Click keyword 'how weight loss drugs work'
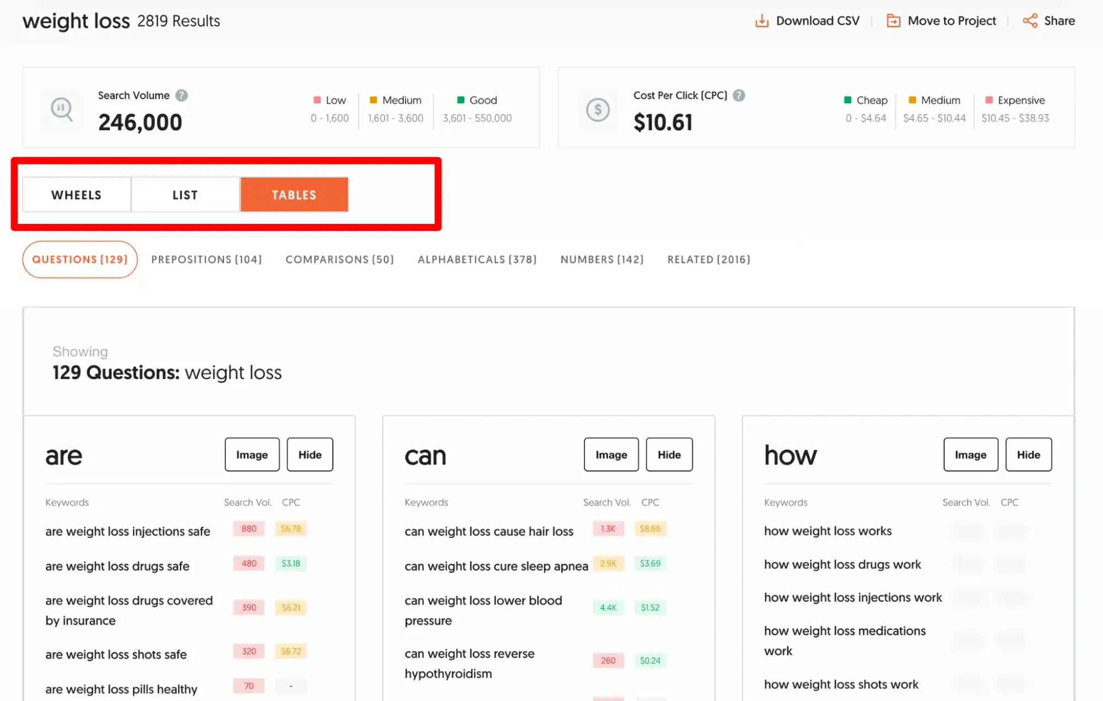The width and height of the screenshot is (1103, 701). click(x=843, y=564)
